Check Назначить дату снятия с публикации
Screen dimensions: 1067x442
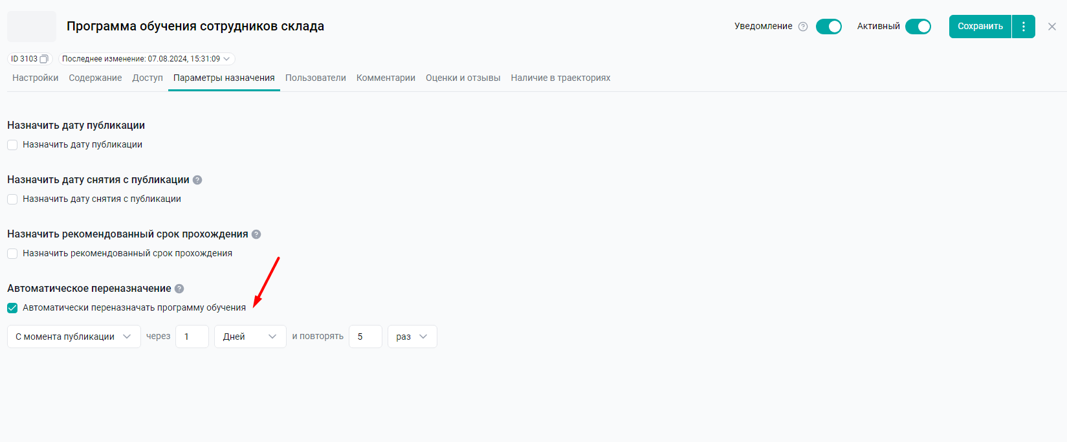[12, 199]
